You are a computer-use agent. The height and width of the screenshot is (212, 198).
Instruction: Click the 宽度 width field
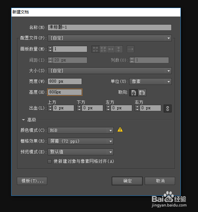pyautogui.click(x=65, y=81)
